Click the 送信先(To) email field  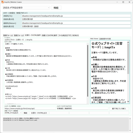[76, 16]
